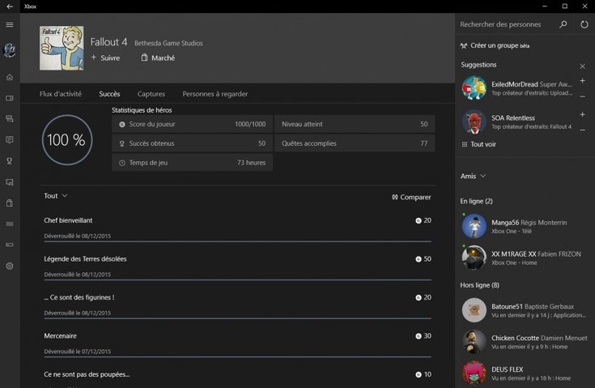This screenshot has width=595, height=388.
Task: Switch to Flux d'activité tab
Action: pos(61,94)
